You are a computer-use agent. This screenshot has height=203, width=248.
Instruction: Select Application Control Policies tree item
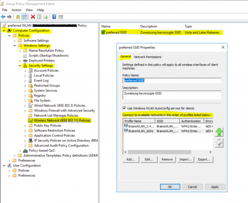54,135
